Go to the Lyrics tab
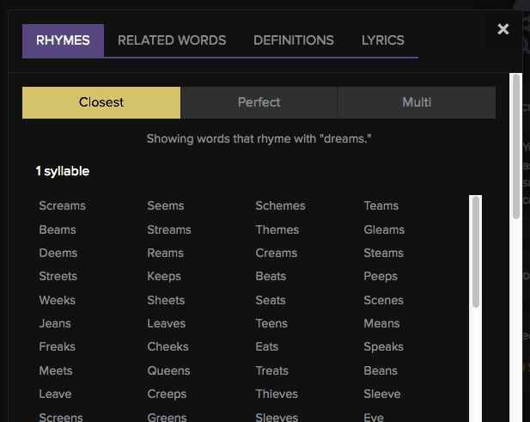 coord(382,40)
